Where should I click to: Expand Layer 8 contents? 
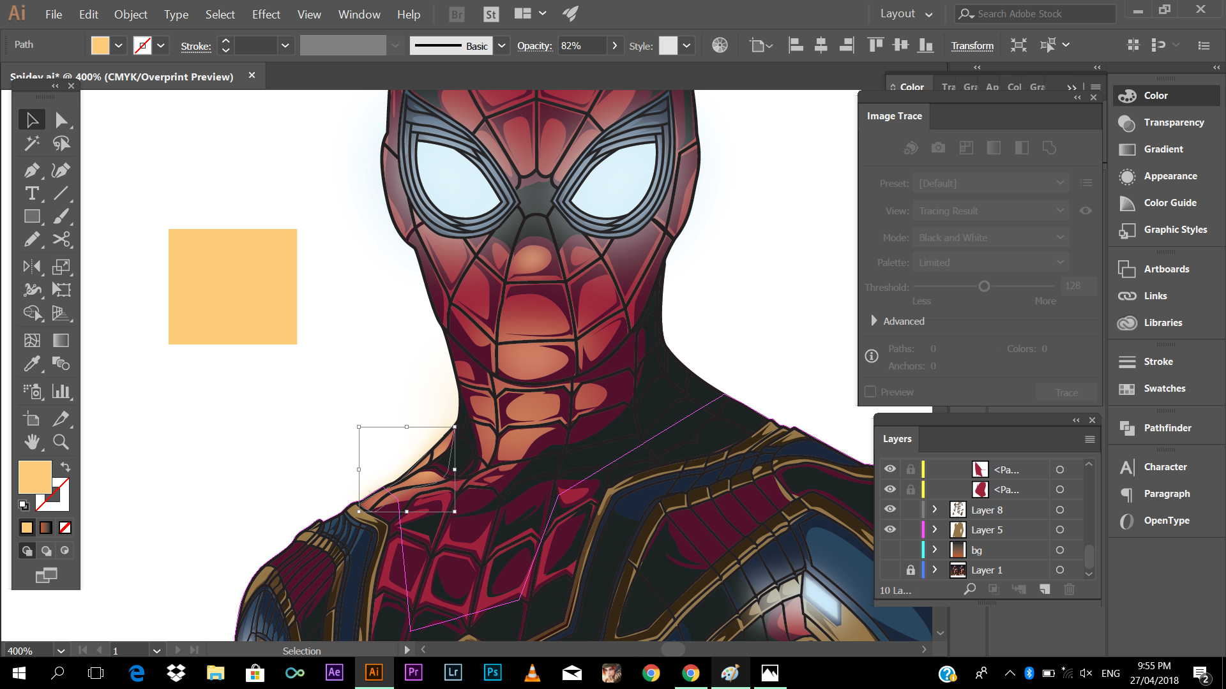pos(934,509)
